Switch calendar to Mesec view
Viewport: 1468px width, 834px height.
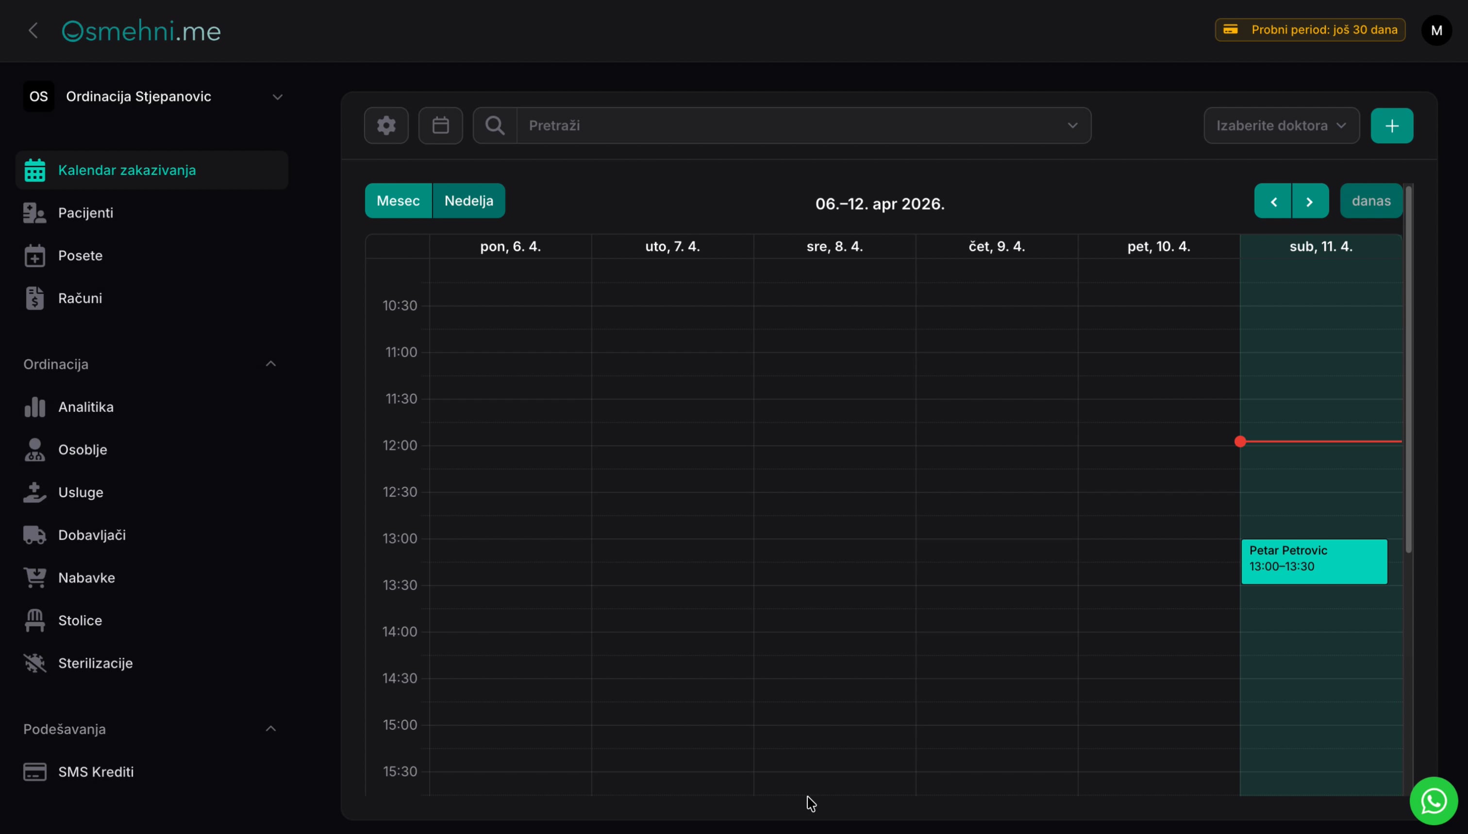pyautogui.click(x=398, y=200)
